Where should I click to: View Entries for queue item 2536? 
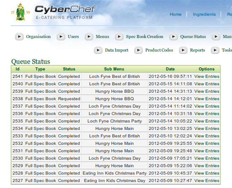pyautogui.click(x=207, y=113)
